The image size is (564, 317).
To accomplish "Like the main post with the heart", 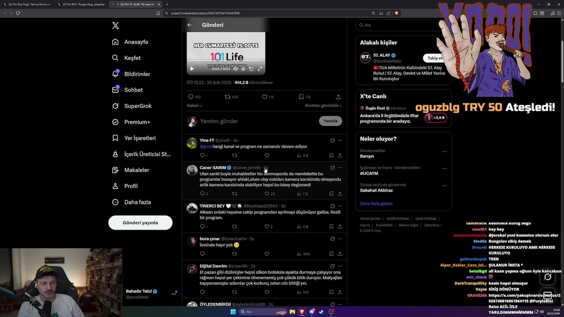I will tap(267, 97).
